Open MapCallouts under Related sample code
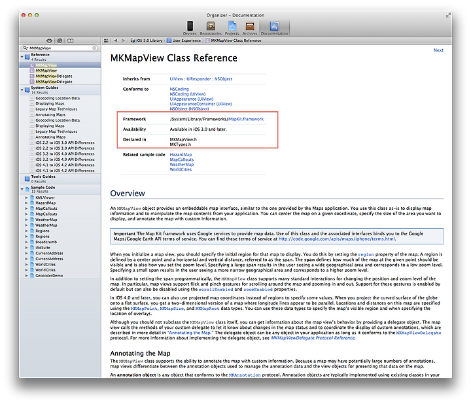 181,160
